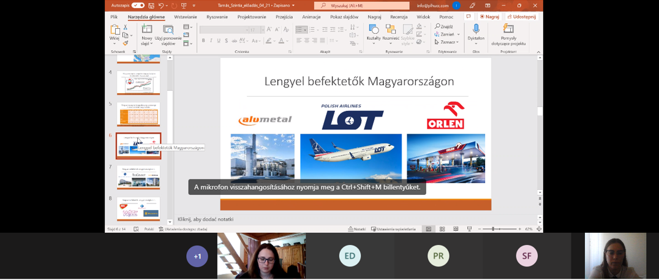Image resolution: width=659 pixels, height=280 pixels.
Task: Click Użyj ponownie slajdów icon
Action: click(x=168, y=29)
